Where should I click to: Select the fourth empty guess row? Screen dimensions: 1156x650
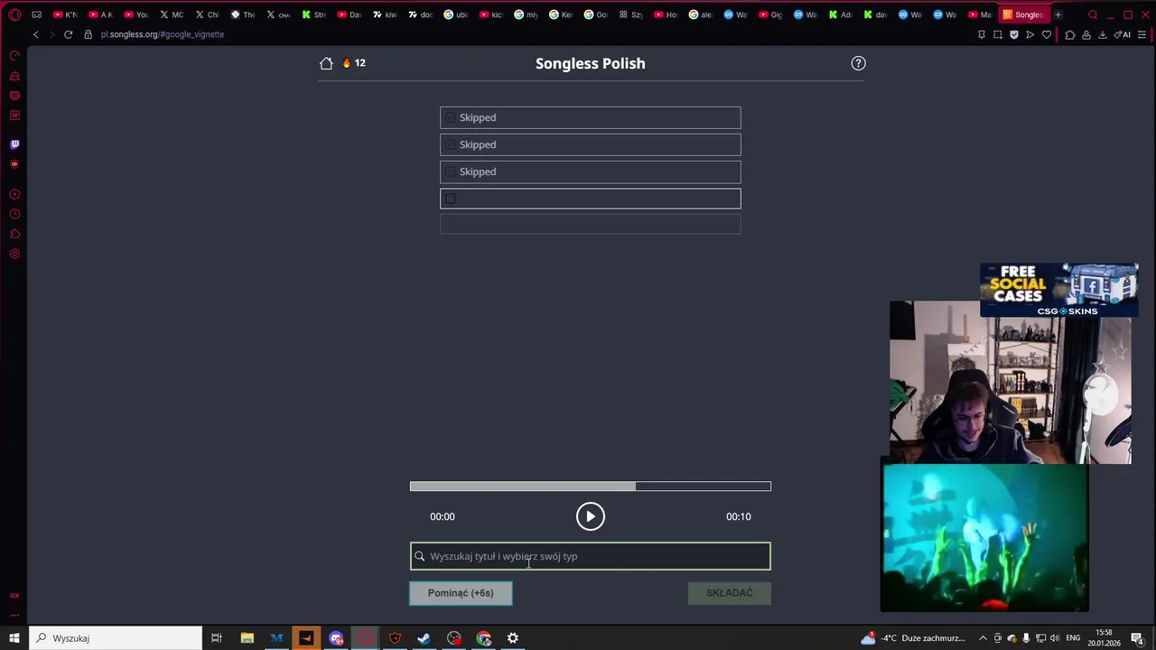(x=591, y=199)
